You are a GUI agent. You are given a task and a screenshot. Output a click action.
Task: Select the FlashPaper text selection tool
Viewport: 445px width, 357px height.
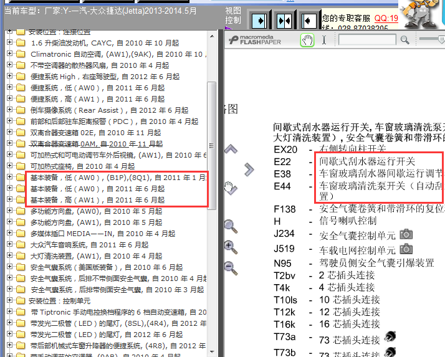pos(324,40)
